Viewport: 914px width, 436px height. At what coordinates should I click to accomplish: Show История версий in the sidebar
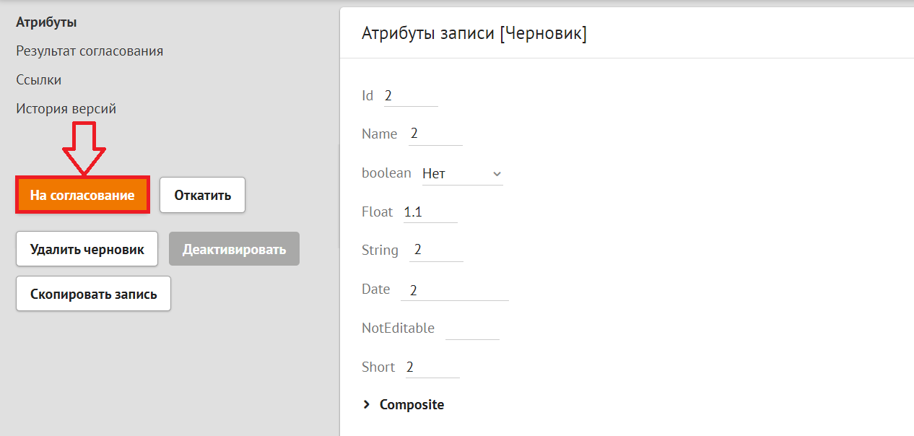[x=66, y=109]
